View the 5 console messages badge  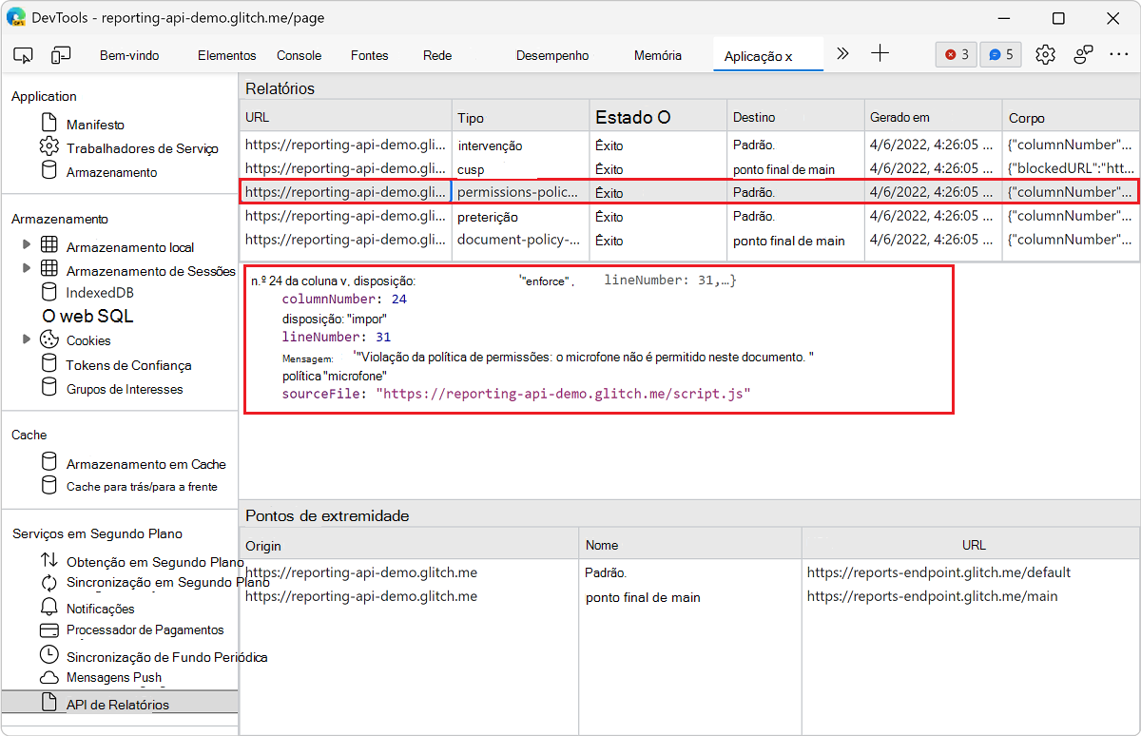pos(1000,54)
